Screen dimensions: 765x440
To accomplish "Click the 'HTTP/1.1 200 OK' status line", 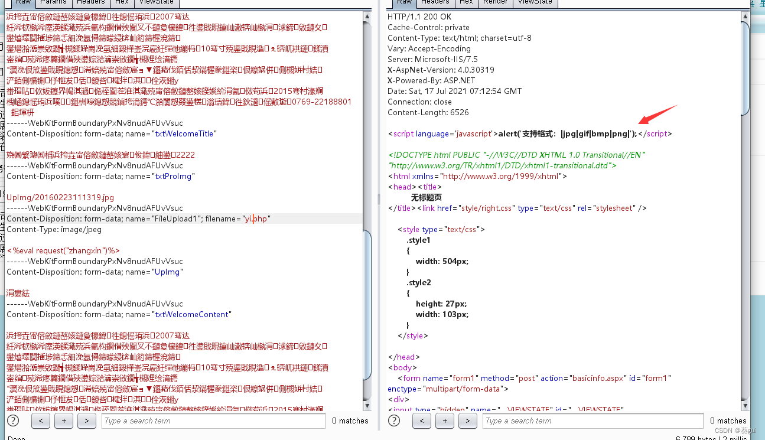I will pos(419,17).
